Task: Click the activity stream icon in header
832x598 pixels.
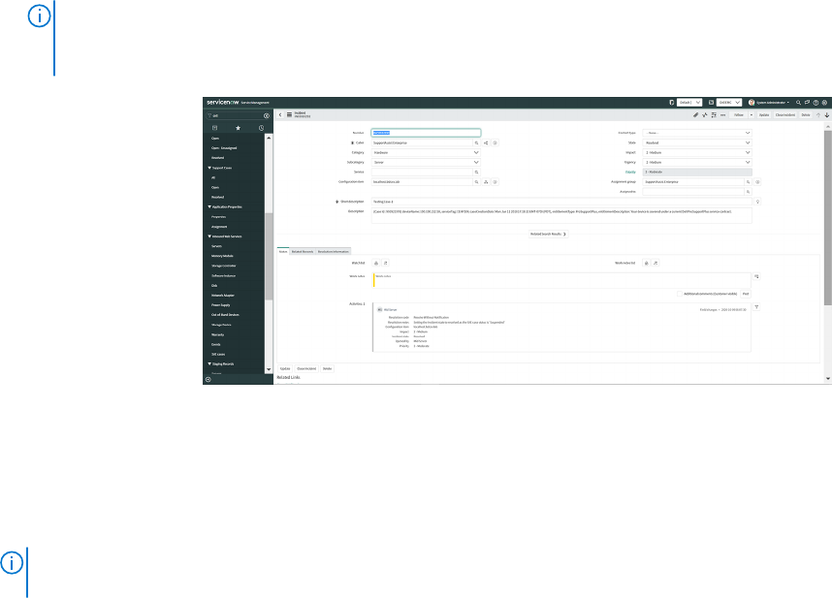Action: (705, 115)
